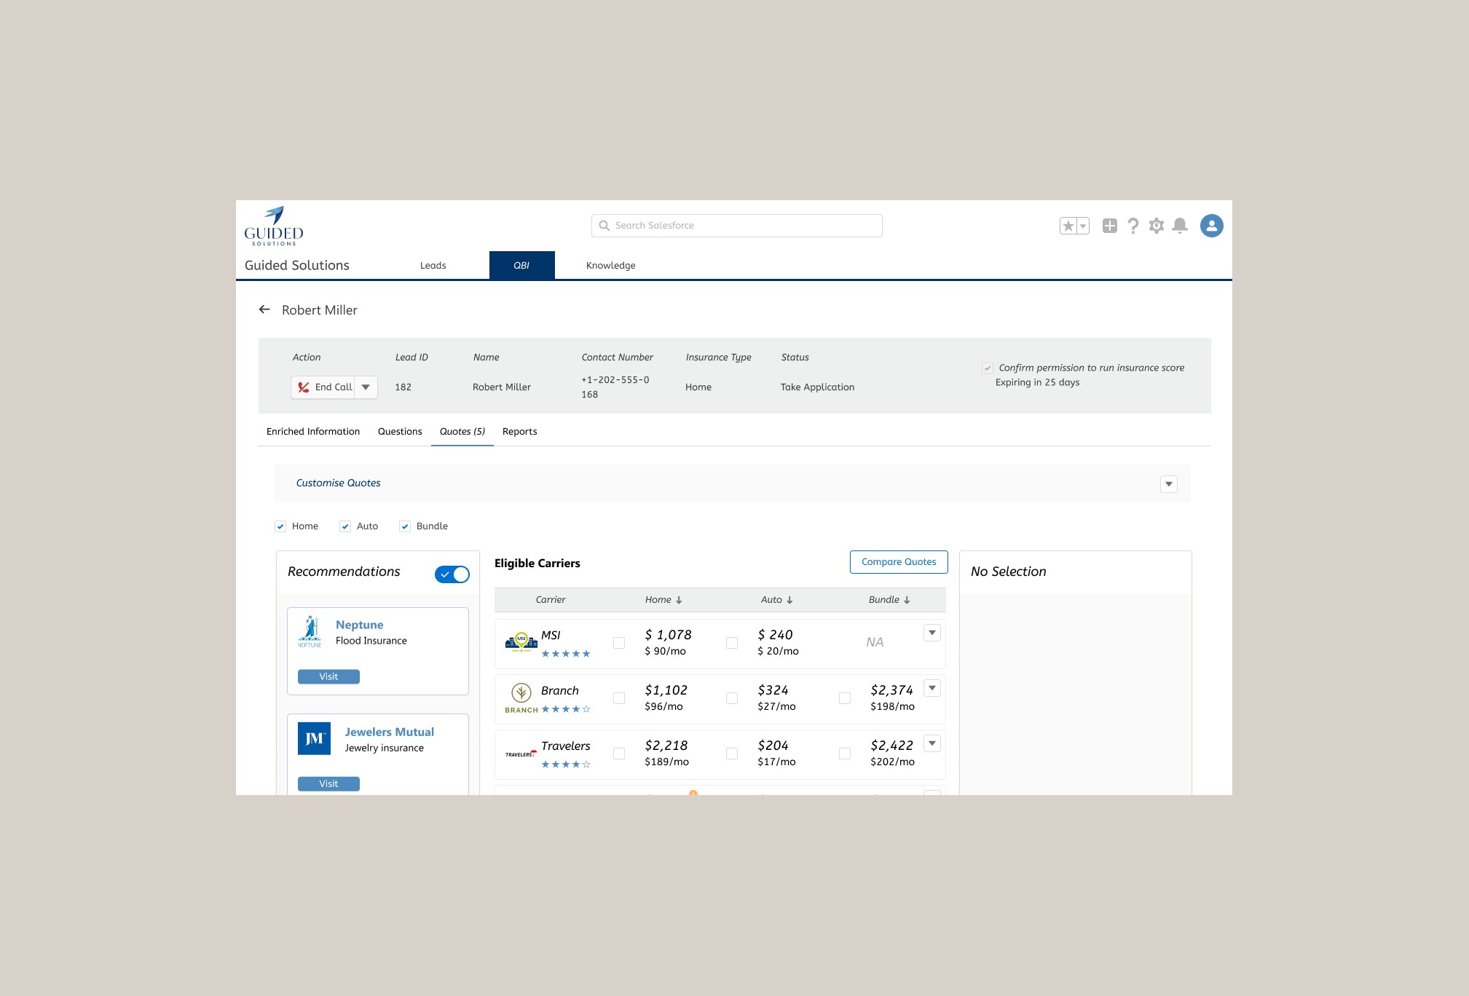
Task: Uncheck the Bundle quote checkbox
Action: 405,526
